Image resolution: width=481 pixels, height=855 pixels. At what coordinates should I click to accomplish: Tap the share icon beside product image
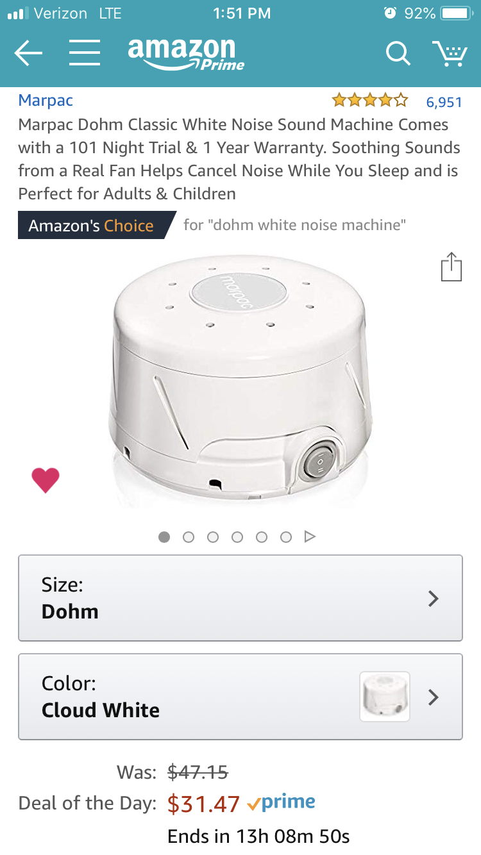point(451,267)
